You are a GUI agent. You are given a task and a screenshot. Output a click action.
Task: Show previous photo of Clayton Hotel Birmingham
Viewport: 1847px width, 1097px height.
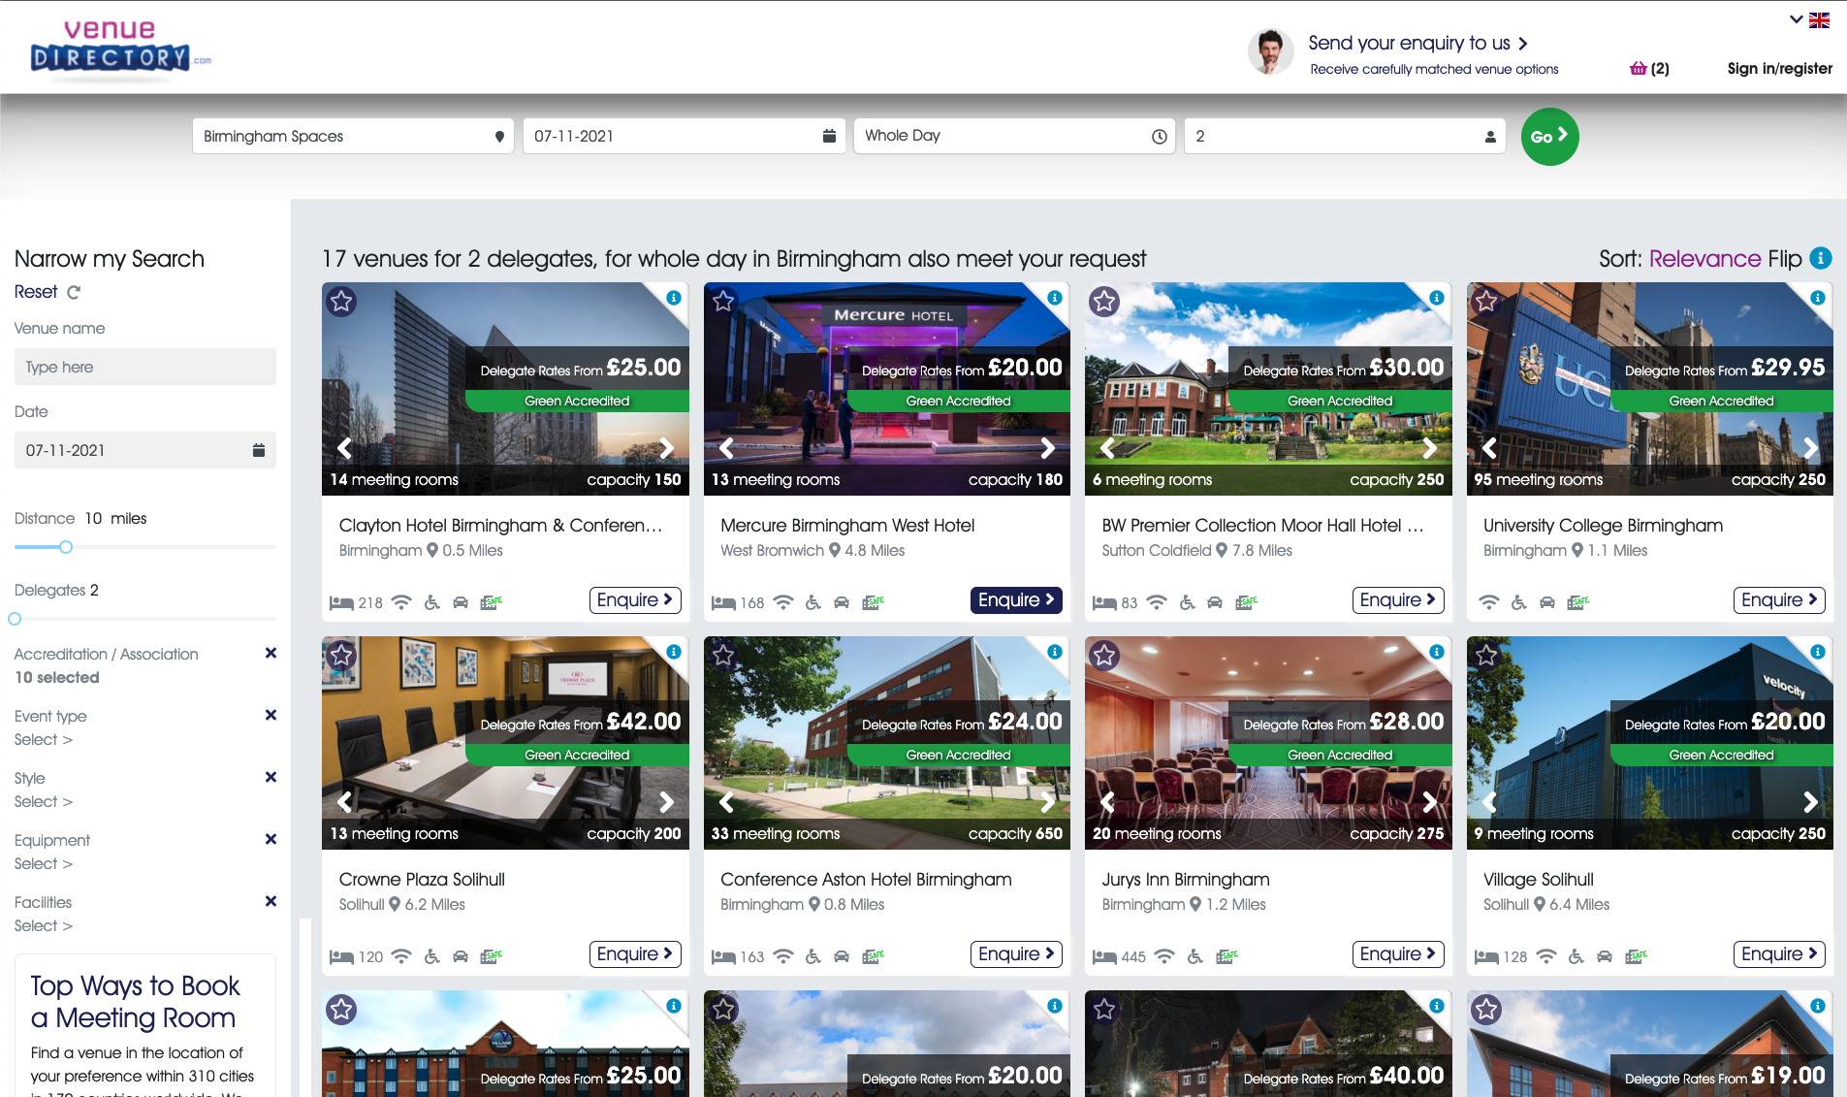(x=344, y=448)
